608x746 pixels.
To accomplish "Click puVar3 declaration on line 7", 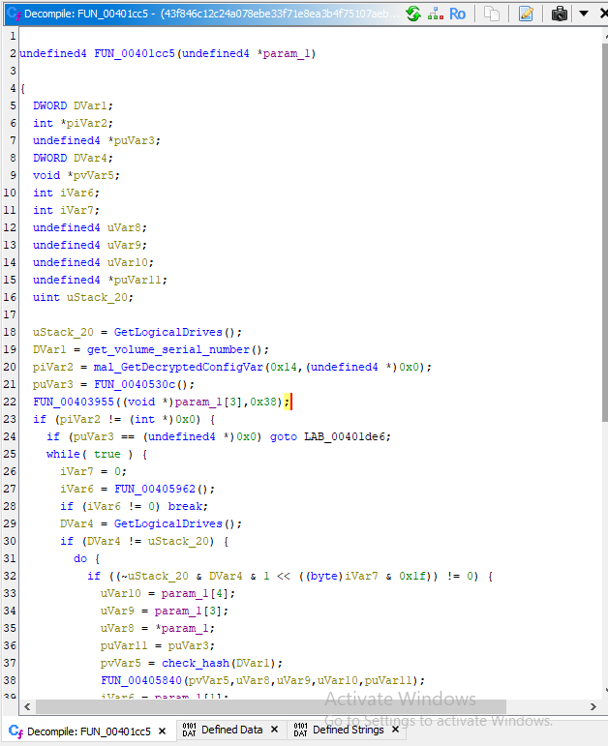I will [x=134, y=141].
